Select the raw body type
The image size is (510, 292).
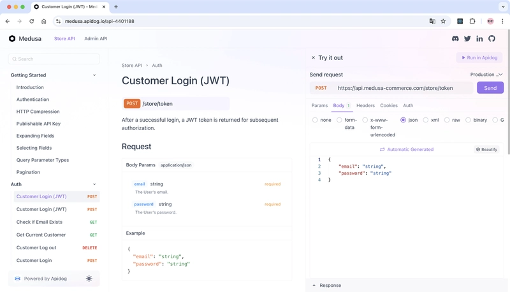coord(447,120)
